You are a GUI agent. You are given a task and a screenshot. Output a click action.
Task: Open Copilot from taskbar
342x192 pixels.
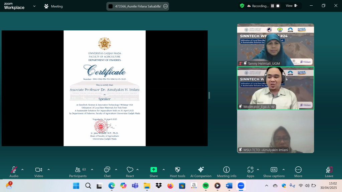(x=123, y=186)
